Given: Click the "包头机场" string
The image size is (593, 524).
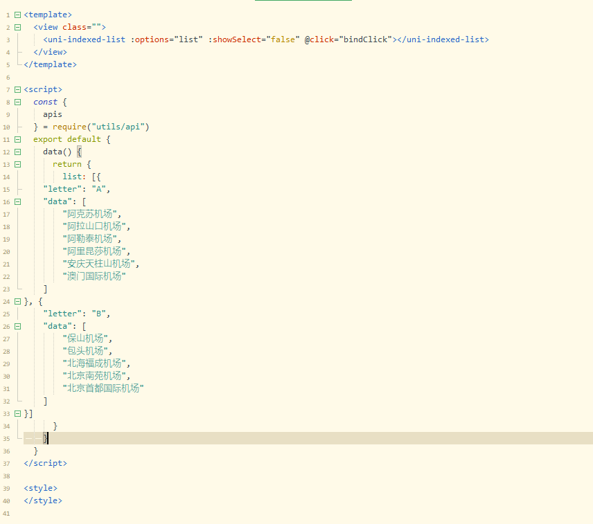Looking at the screenshot, I should point(85,352).
